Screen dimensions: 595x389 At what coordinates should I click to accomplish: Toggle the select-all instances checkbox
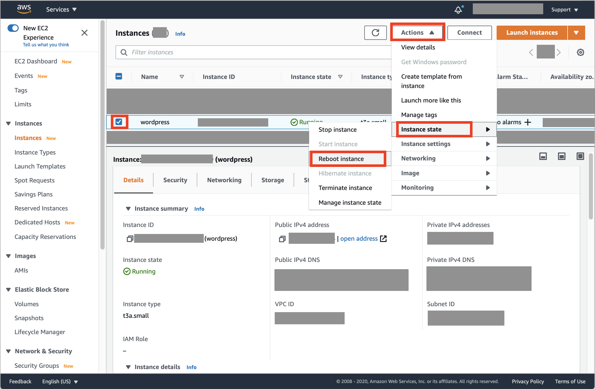tap(119, 76)
